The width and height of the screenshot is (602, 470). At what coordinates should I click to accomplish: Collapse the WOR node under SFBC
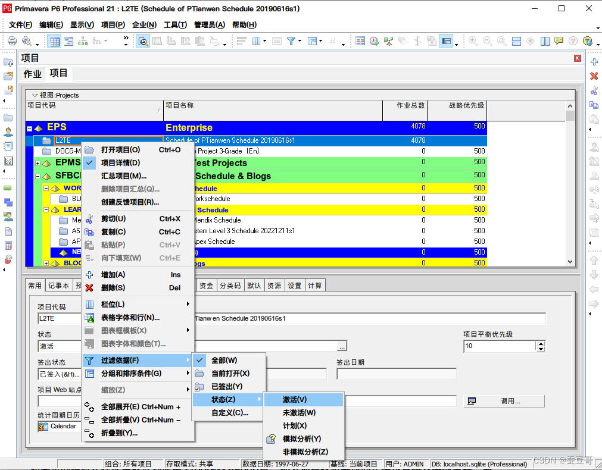[x=46, y=188]
